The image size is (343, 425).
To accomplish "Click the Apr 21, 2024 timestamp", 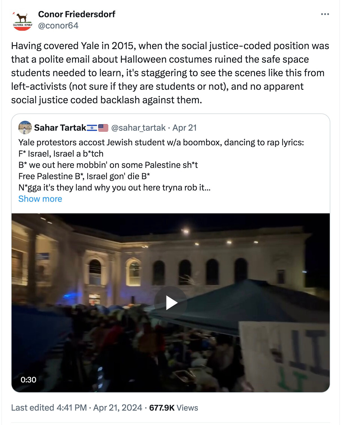I will [x=118, y=408].
